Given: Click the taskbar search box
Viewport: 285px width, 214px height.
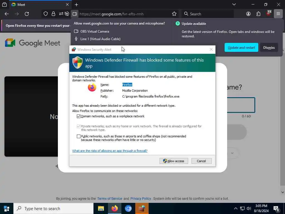Looking at the screenshot, I should [x=53, y=208].
